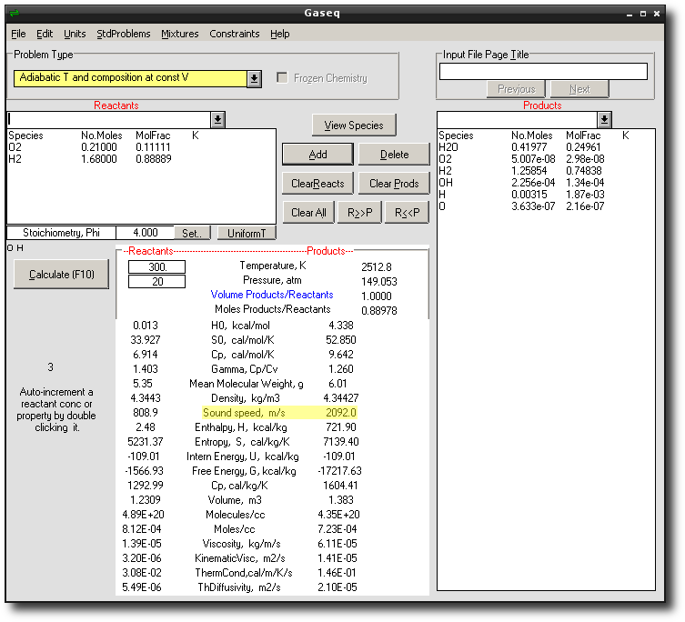685x622 pixels.
Task: Select the H2 row in Reactants list
Action: click(x=142, y=159)
